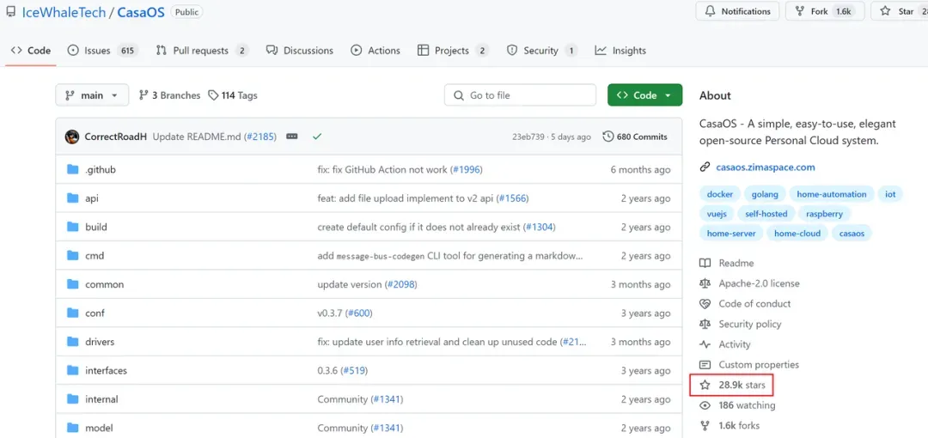Select the vuejs topic tag
This screenshot has width=928, height=438.
717,214
